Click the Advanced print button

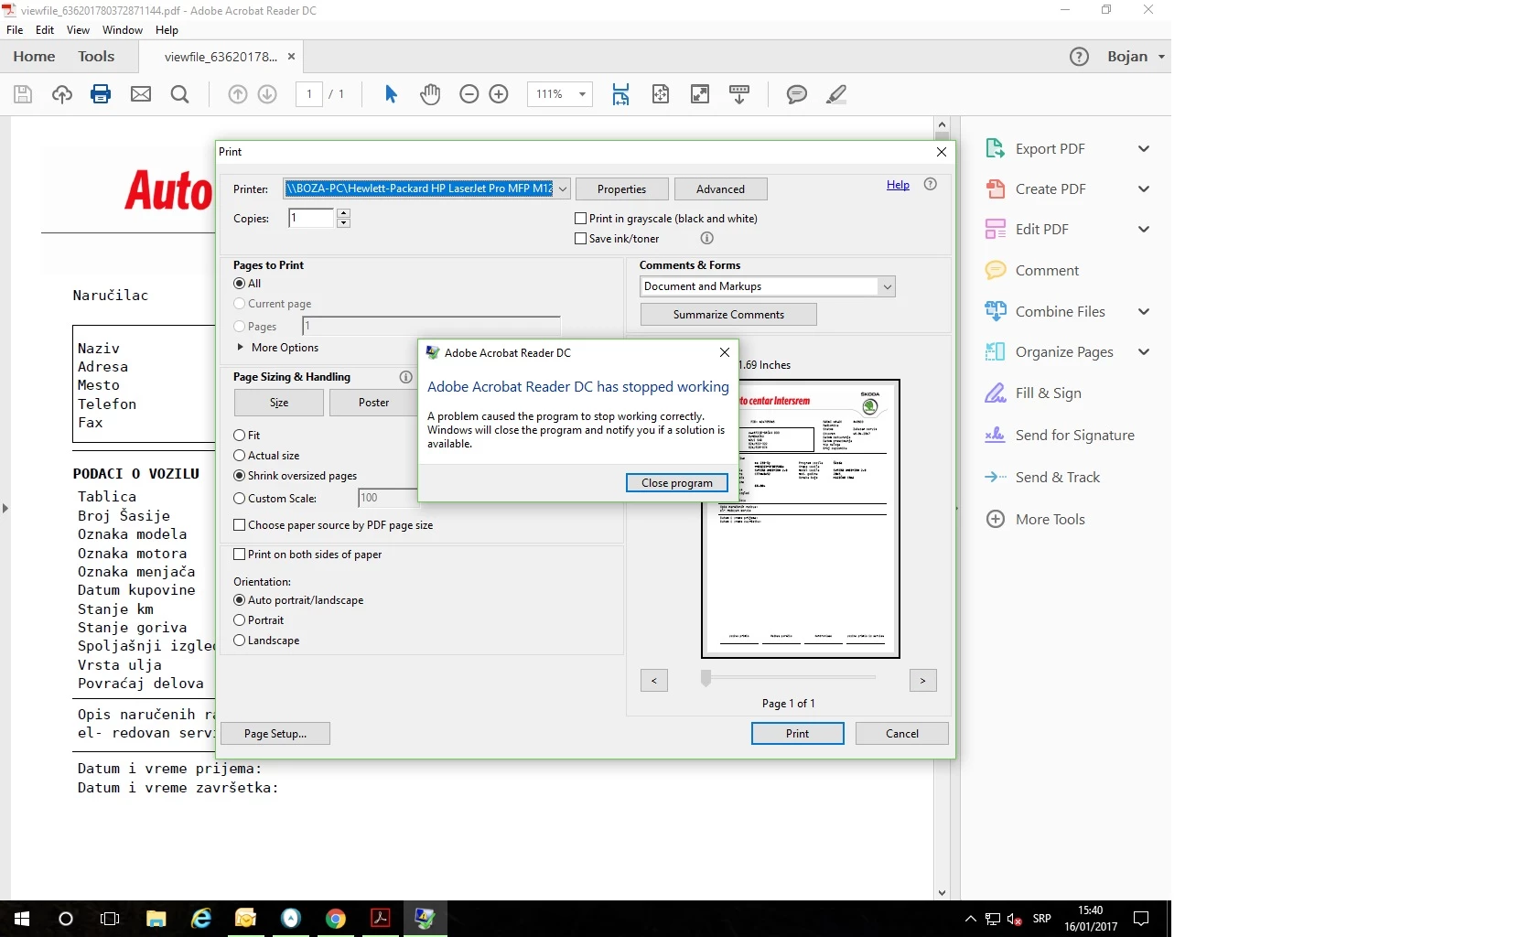tap(720, 189)
